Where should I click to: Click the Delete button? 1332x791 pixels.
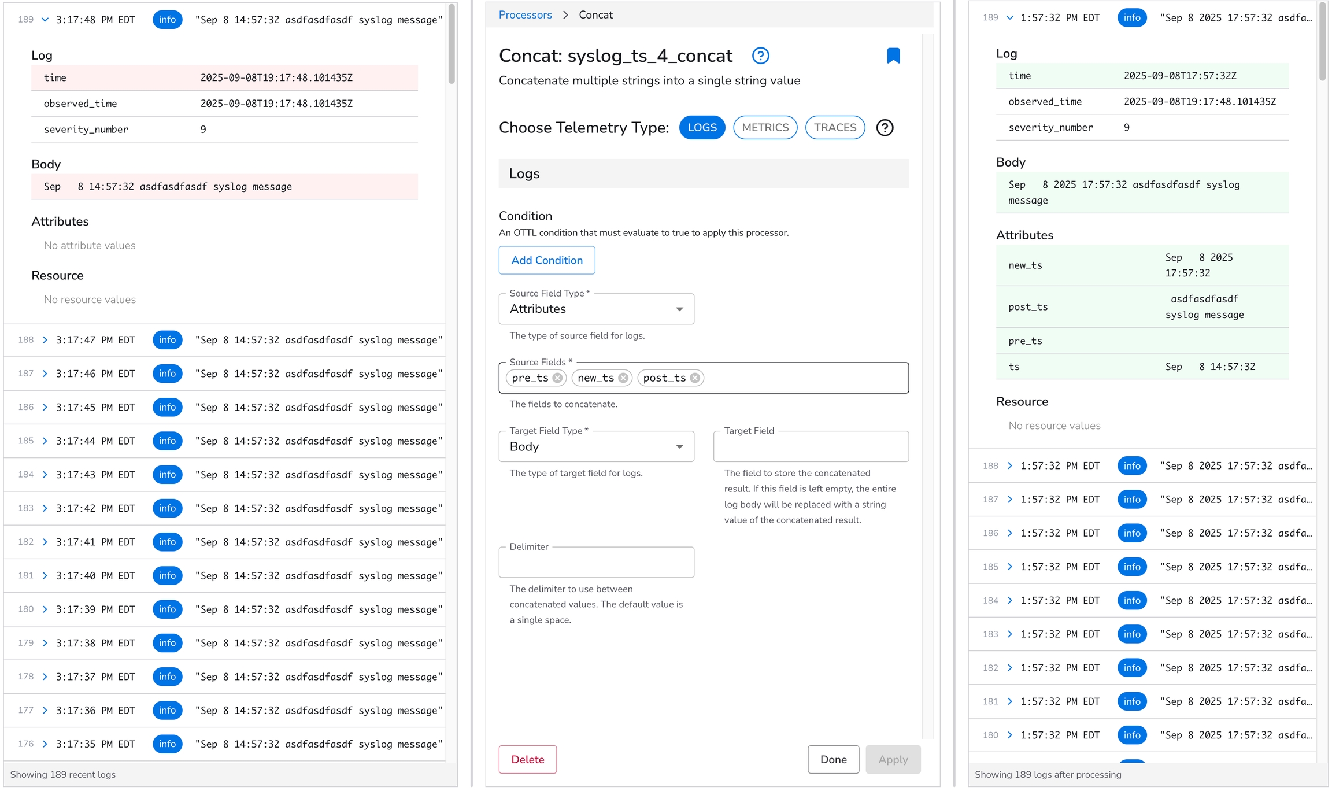tap(527, 760)
